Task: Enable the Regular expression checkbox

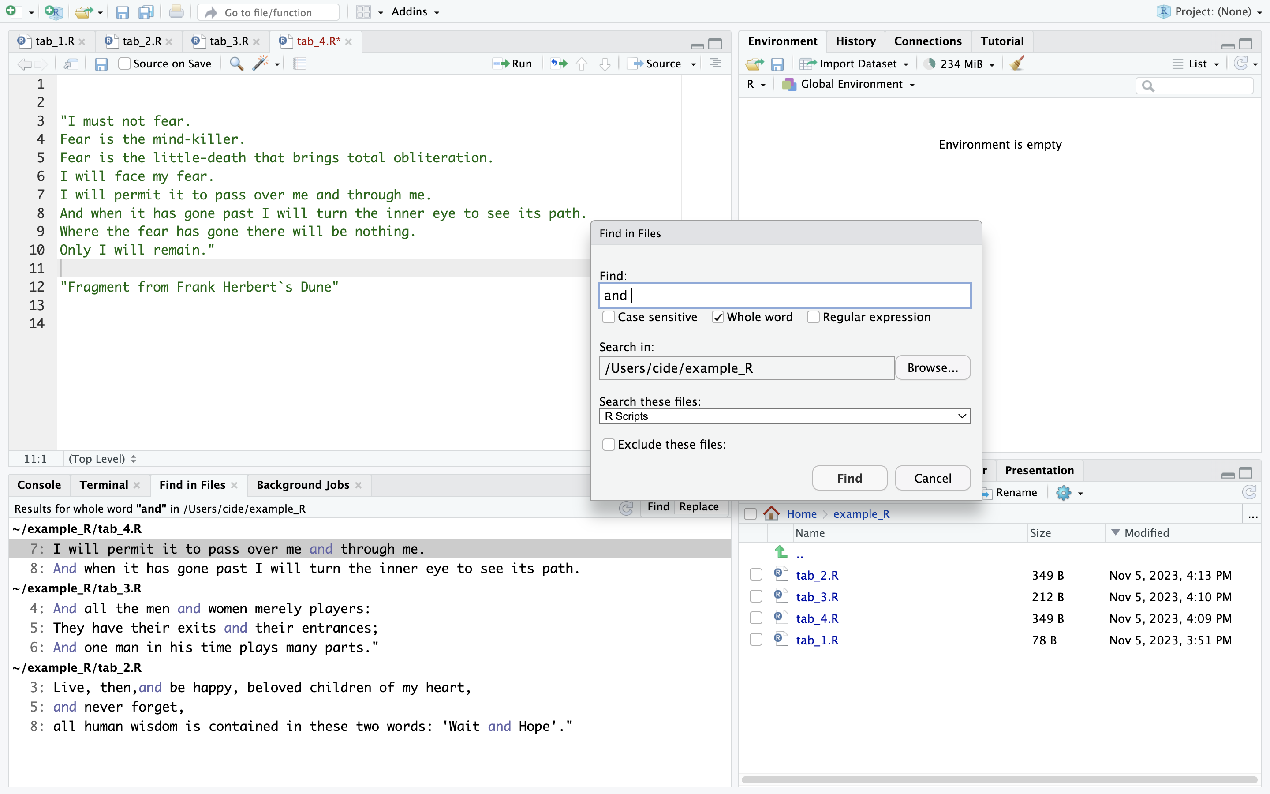Action: point(813,317)
